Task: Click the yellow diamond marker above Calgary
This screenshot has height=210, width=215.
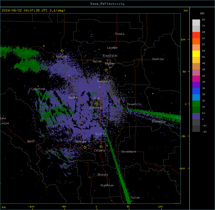Action: pyautogui.click(x=101, y=147)
